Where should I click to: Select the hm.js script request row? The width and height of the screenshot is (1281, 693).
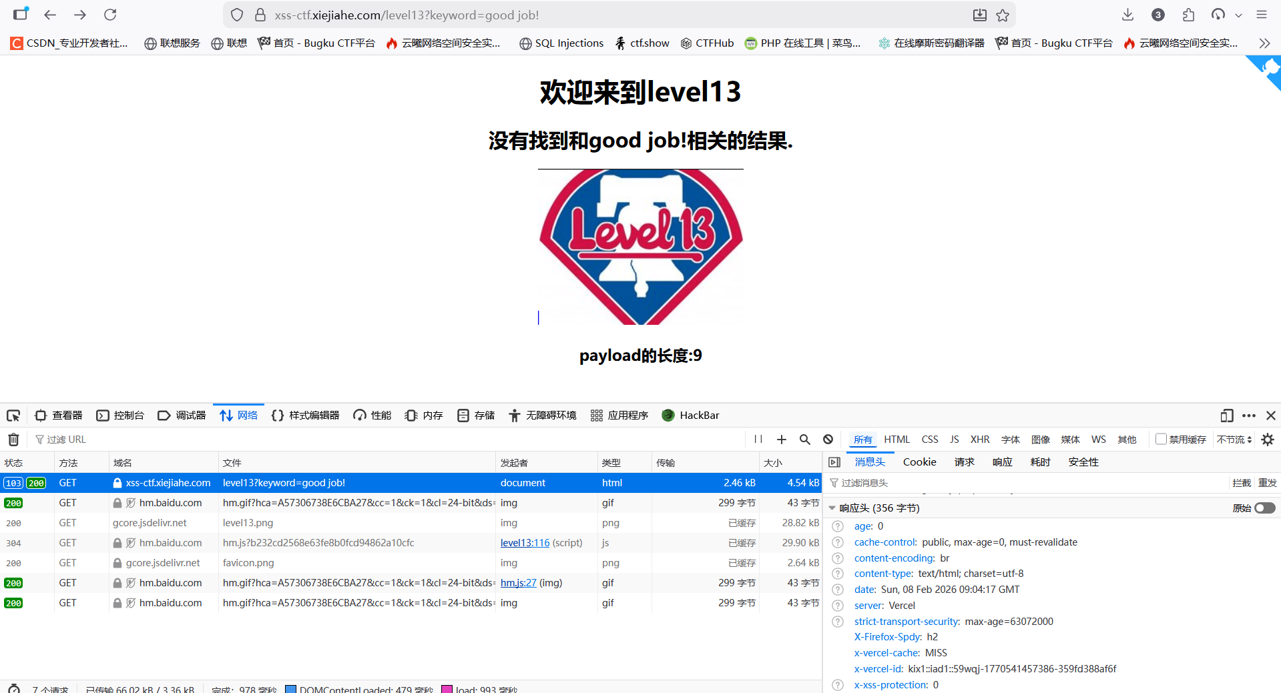click(411, 543)
